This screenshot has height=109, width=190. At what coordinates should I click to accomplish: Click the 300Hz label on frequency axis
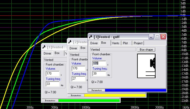pyautogui.click(x=135, y=107)
